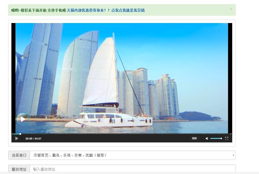Click the small arrow of the interface dropdown
The height and width of the screenshot is (174, 259).
[233, 155]
